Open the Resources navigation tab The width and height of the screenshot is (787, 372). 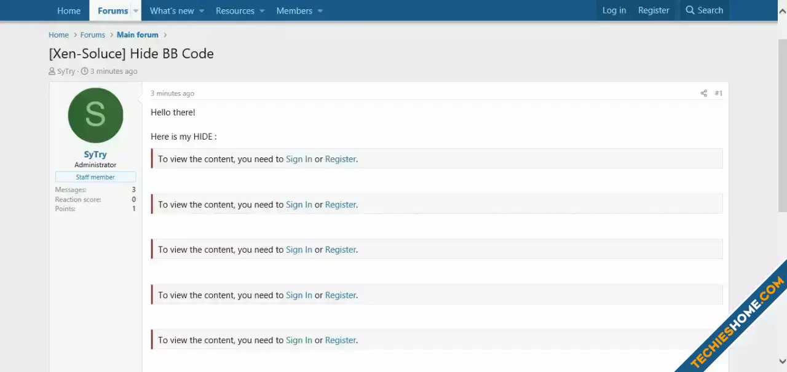(235, 10)
